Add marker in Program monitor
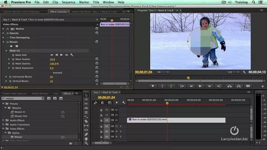 coord(153,86)
